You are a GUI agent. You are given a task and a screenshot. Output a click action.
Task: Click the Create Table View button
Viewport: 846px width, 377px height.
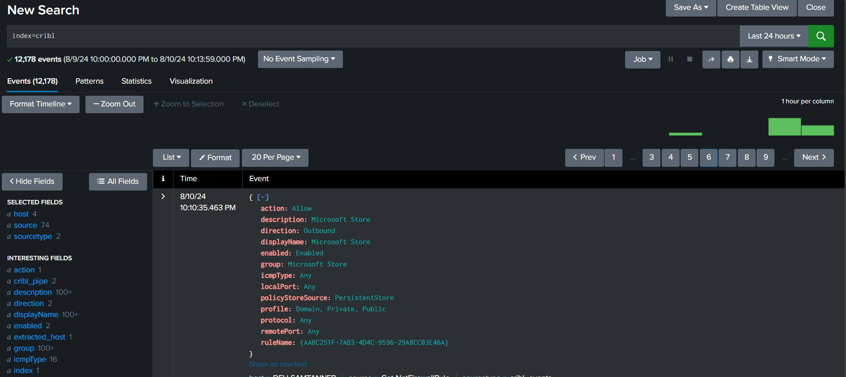[x=757, y=8]
